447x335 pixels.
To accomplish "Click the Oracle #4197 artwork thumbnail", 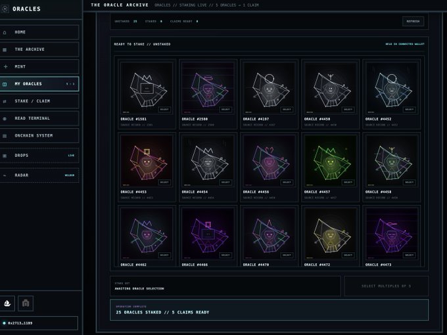I will pyautogui.click(x=269, y=88).
